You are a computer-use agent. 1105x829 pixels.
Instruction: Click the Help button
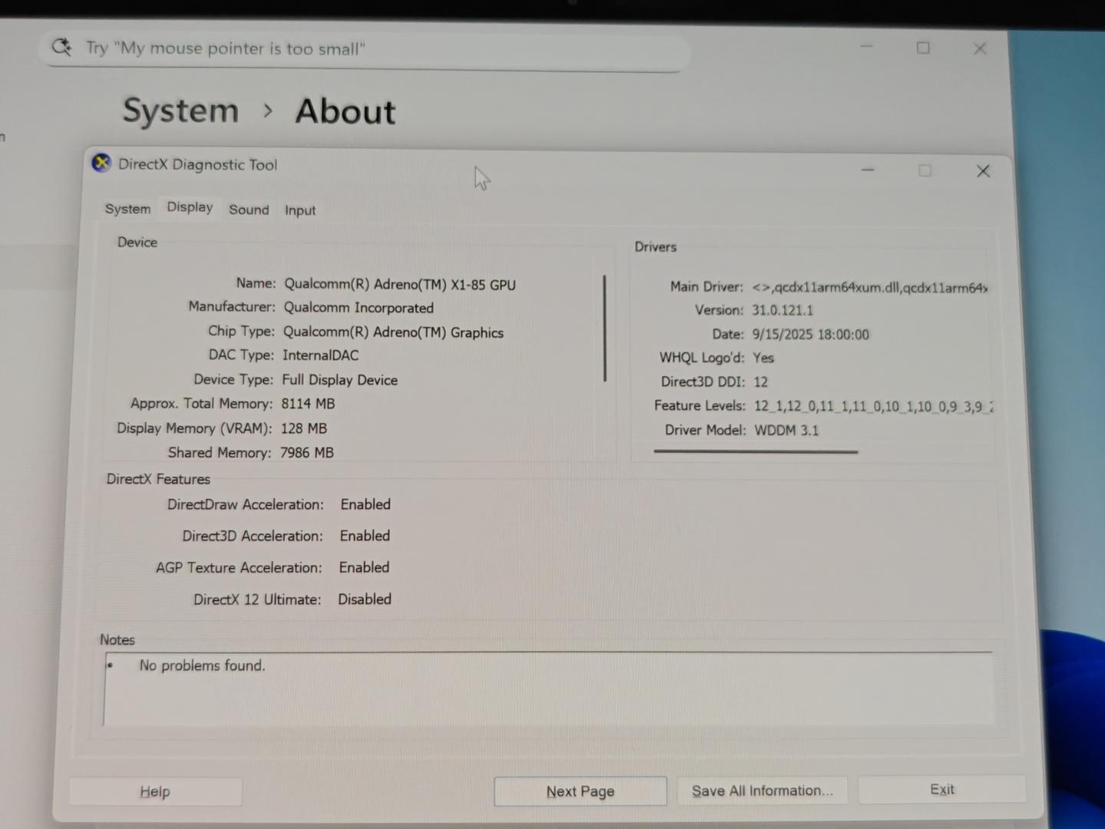(155, 791)
